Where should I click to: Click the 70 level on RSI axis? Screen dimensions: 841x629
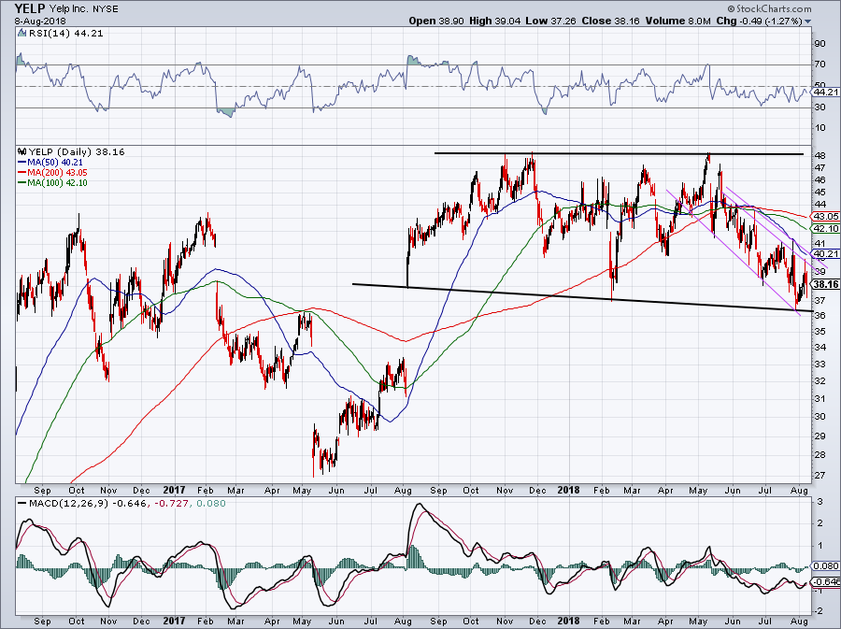point(820,64)
